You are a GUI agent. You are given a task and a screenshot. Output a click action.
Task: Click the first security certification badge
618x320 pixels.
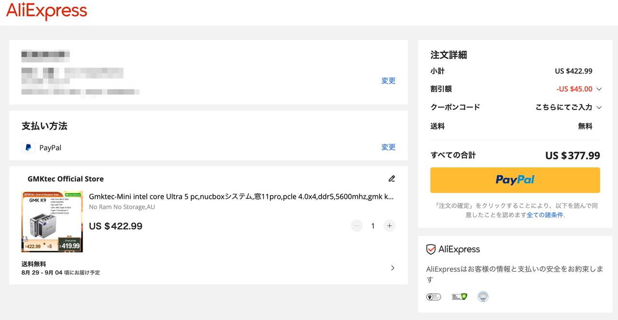point(433,297)
